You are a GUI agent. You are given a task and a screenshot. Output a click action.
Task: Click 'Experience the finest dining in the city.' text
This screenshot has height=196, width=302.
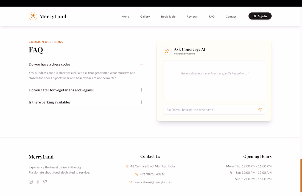pyautogui.click(x=55, y=167)
